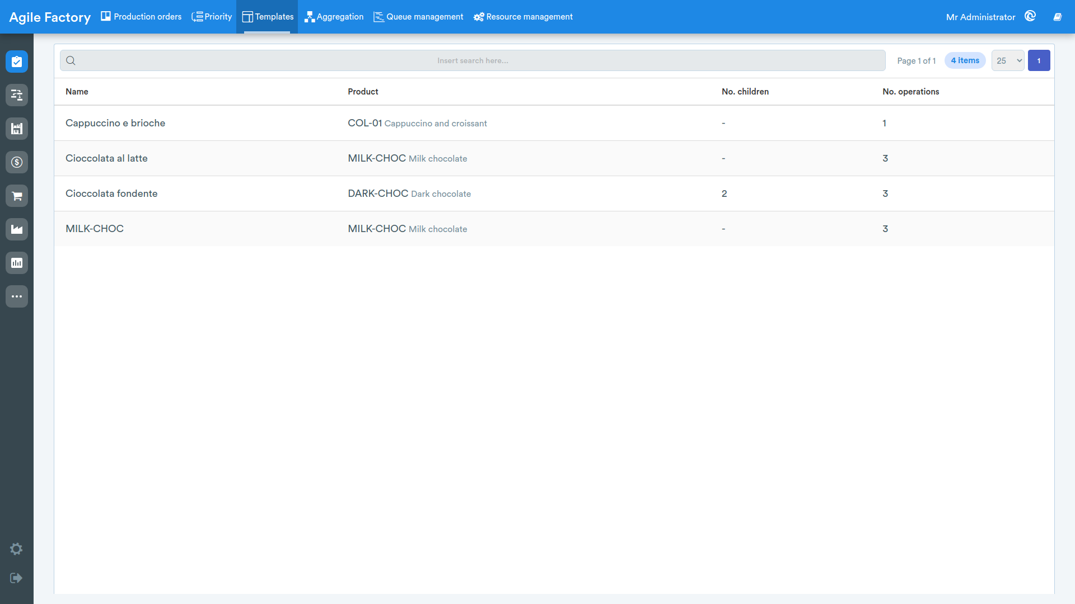Open the Gantt planning sidebar icon
The height and width of the screenshot is (604, 1075).
coord(17,95)
